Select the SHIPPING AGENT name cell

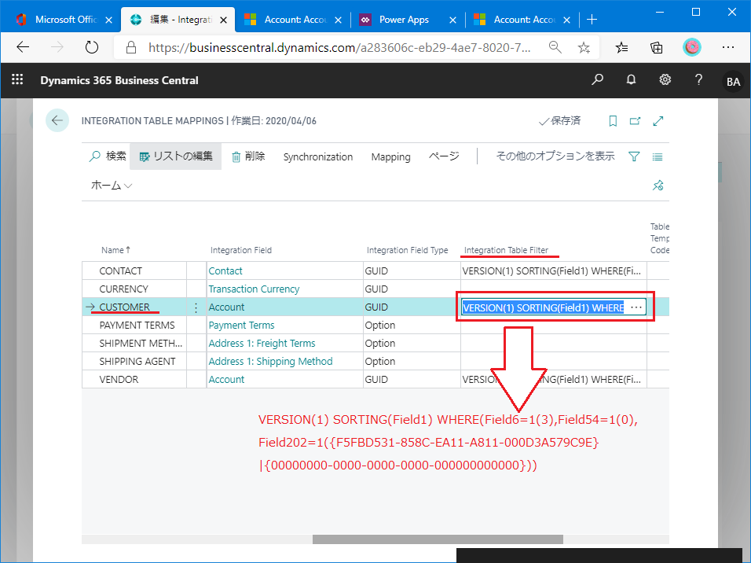(x=134, y=362)
